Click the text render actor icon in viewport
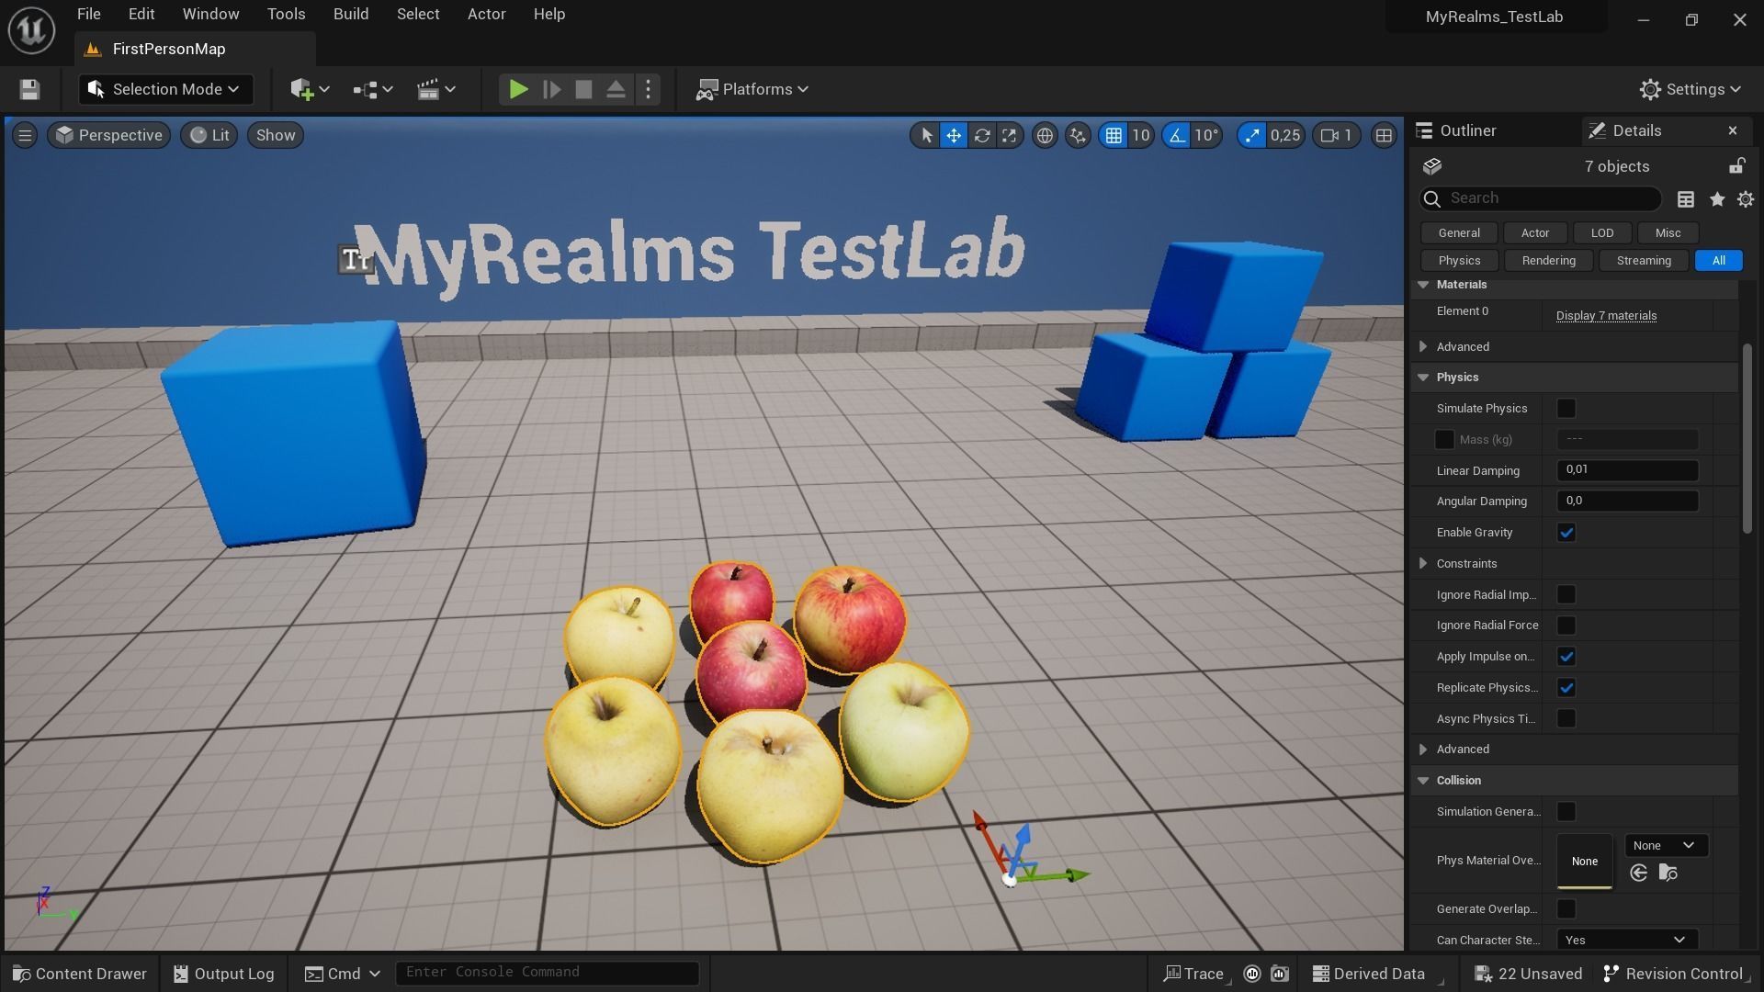This screenshot has height=992, width=1764. 356,260
